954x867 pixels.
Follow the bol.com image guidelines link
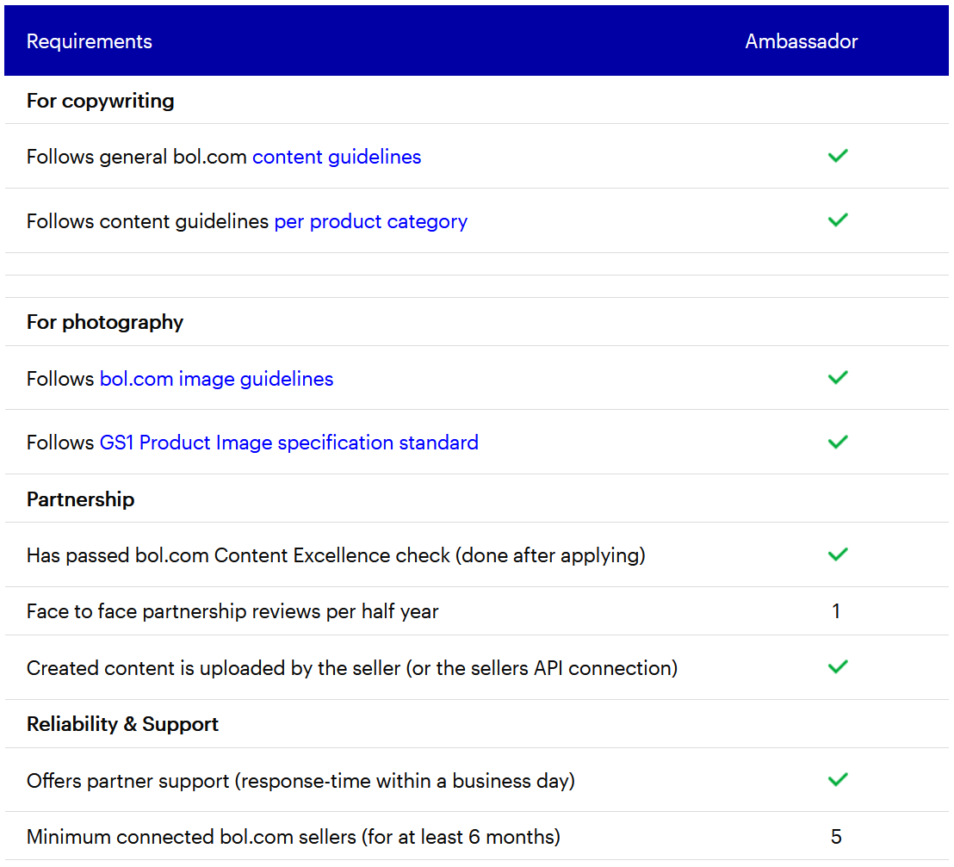(x=216, y=379)
